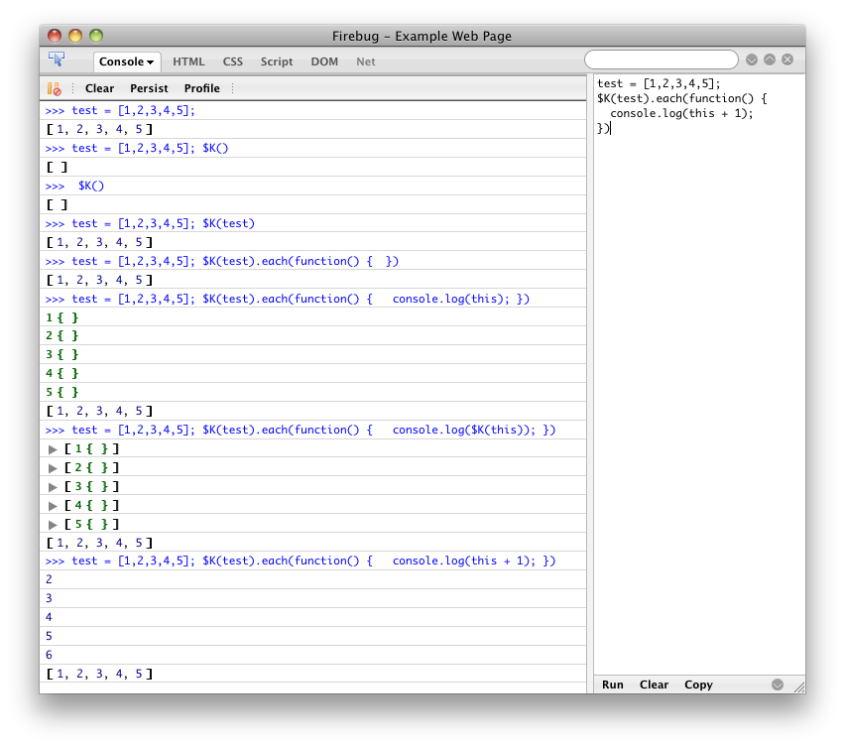845x748 pixels.
Task: Toggle the Persist console option
Action: (x=149, y=88)
